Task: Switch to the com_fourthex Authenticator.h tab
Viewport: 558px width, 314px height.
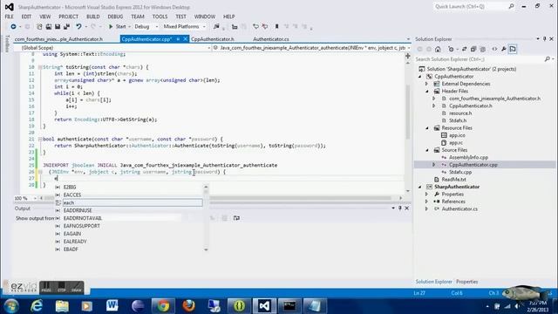Action: pos(58,39)
